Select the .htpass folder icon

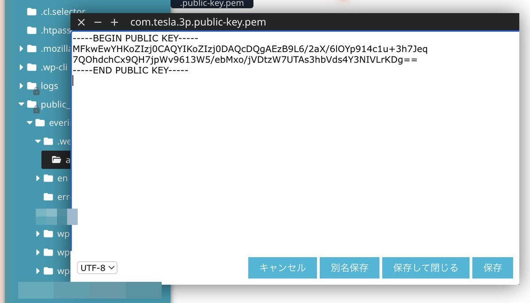[x=31, y=30]
